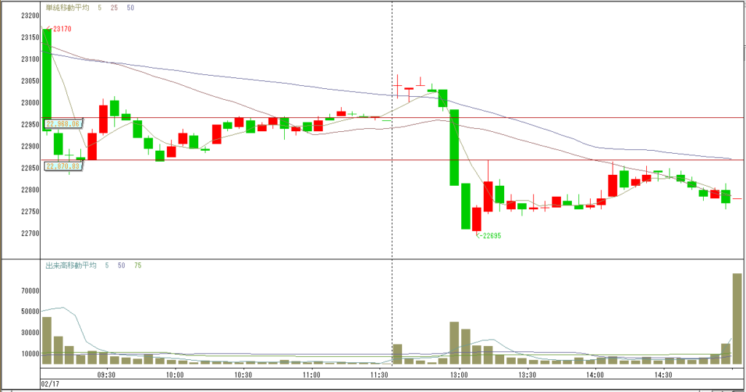Click the 02/17 date label
This screenshot has height=392, width=746.
point(50,383)
